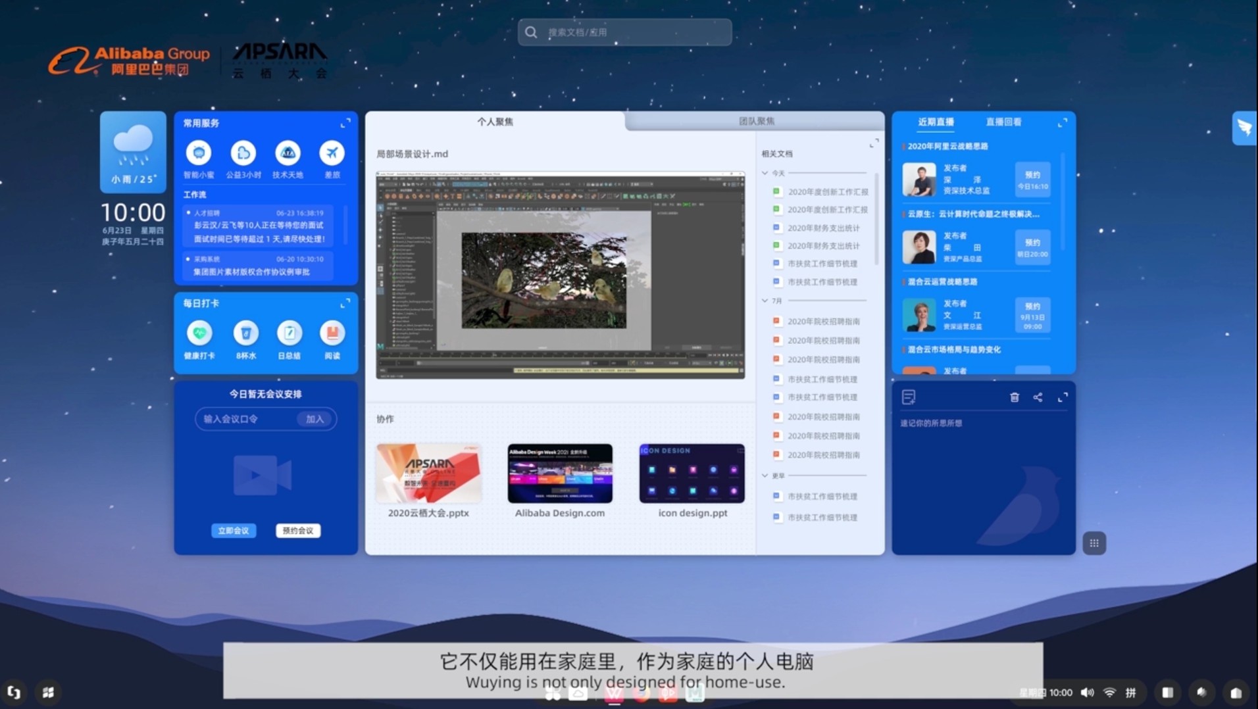Open the 2020云栖大会.pptx thumbnail

(428, 474)
